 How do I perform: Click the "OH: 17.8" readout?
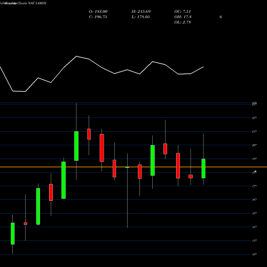[x=183, y=17]
